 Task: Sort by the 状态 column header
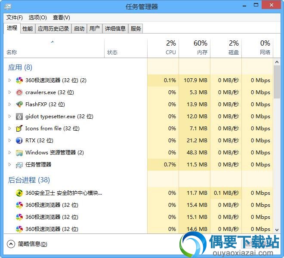tap(126, 48)
